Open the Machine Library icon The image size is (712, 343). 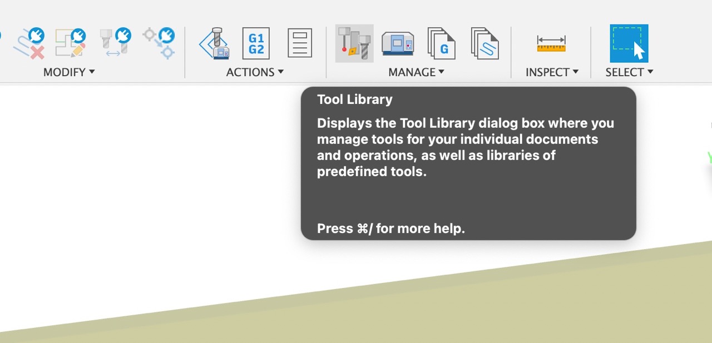pyautogui.click(x=398, y=43)
